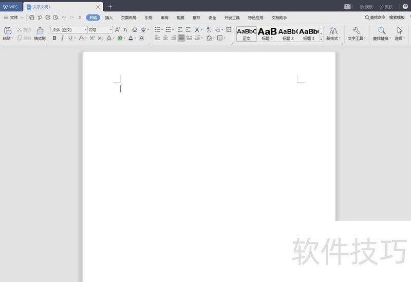Click the Superscript X² icon
Viewport: 411px width, 282px height.
(x=92, y=38)
